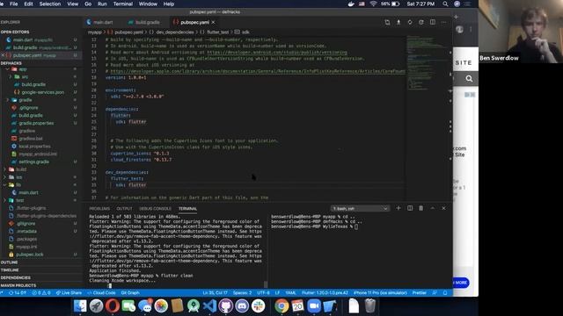Viewport: 563px width, 316px height.
Task: Launch Opera from the Dock
Action: click(113, 306)
